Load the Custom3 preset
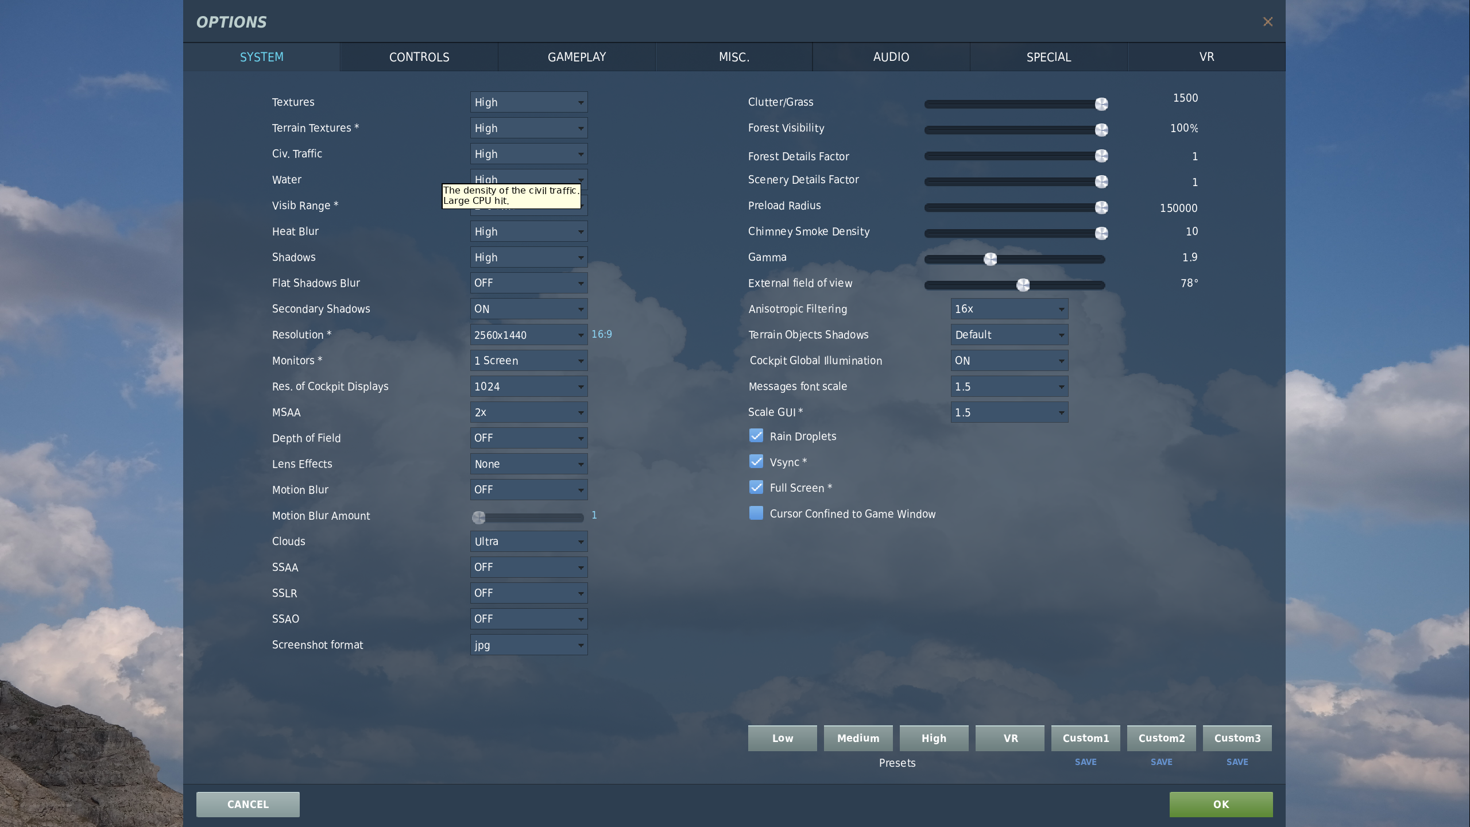The width and height of the screenshot is (1470, 827). point(1237,738)
